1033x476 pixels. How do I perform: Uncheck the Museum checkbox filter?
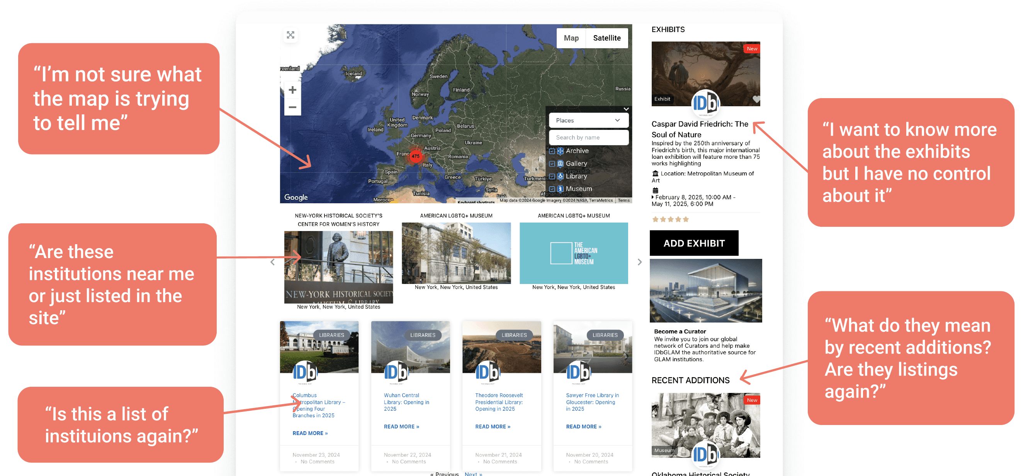tap(552, 189)
